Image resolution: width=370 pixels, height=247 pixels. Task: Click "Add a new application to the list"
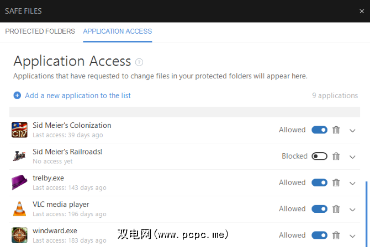pos(78,95)
